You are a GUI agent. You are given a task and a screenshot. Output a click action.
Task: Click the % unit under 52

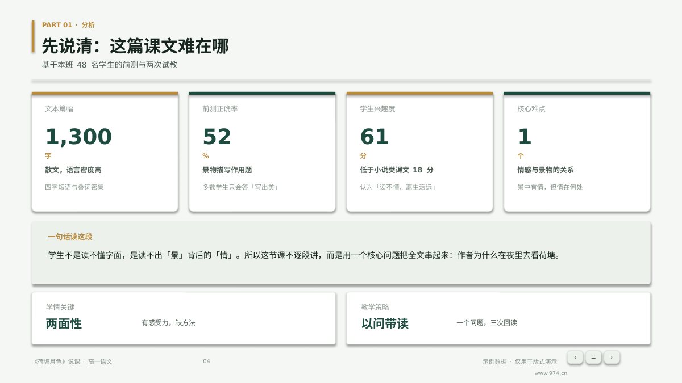coord(206,156)
